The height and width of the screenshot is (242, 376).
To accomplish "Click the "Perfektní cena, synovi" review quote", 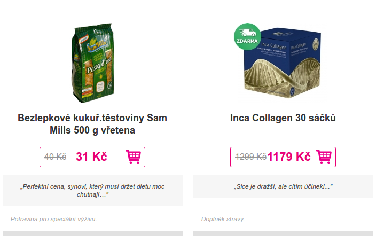I will 92,191.
